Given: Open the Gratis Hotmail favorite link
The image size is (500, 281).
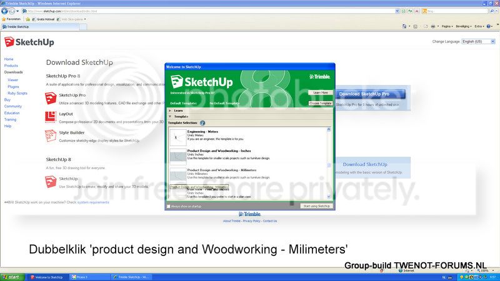Looking at the screenshot, I should point(43,19).
